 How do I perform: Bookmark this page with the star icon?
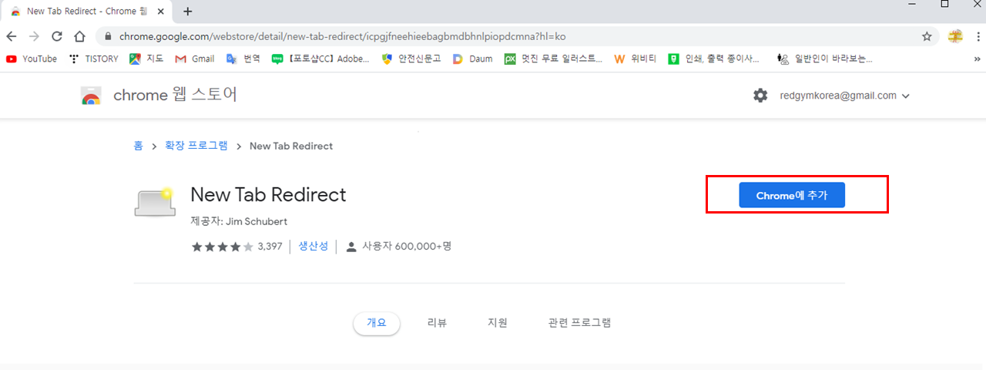pos(927,36)
